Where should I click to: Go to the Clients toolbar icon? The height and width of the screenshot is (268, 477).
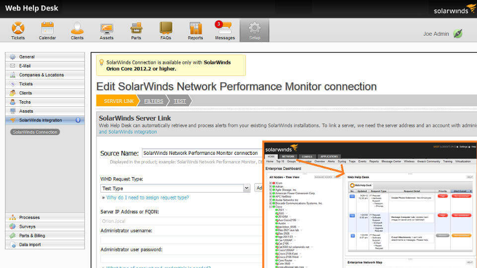click(x=77, y=31)
